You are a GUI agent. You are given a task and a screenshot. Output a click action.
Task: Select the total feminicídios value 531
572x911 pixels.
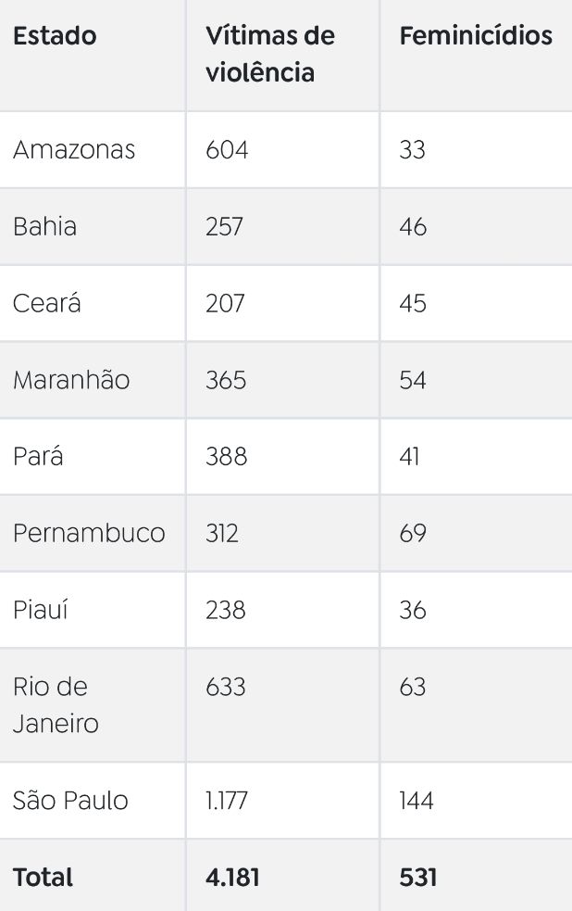(x=417, y=878)
